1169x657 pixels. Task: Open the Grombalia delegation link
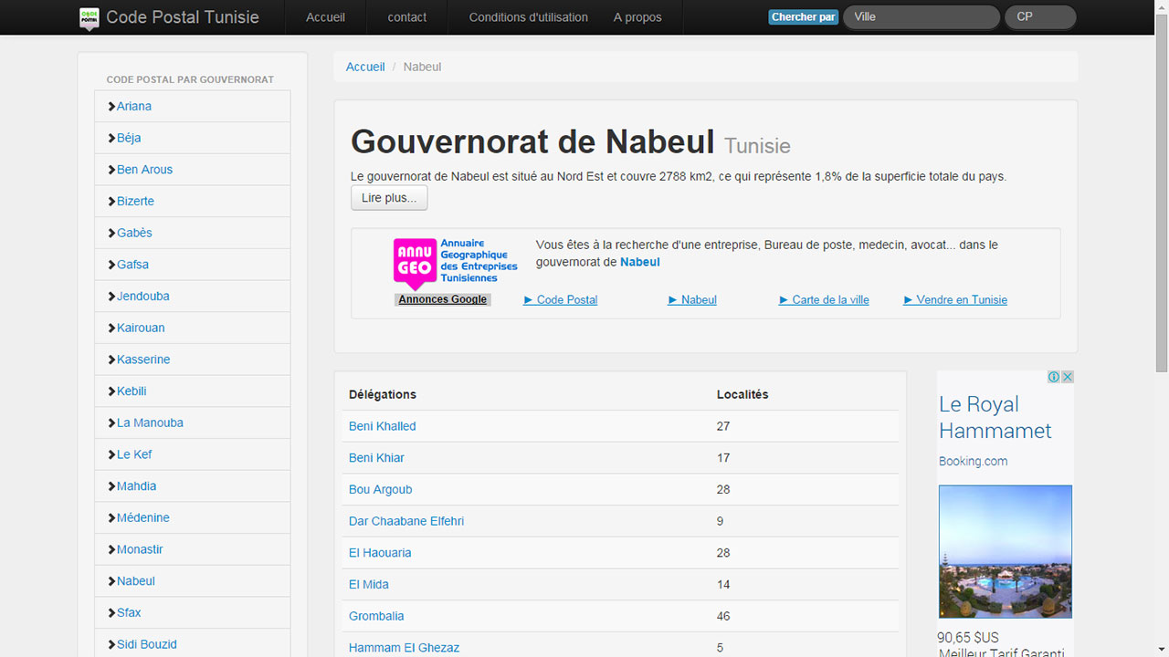[376, 616]
